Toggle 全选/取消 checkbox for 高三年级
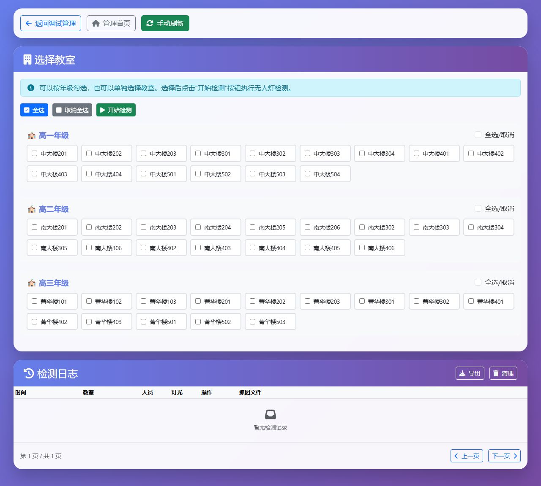 point(478,282)
